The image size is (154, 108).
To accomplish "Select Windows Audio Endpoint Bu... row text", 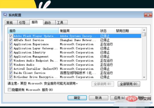I will click(x=35, y=61).
